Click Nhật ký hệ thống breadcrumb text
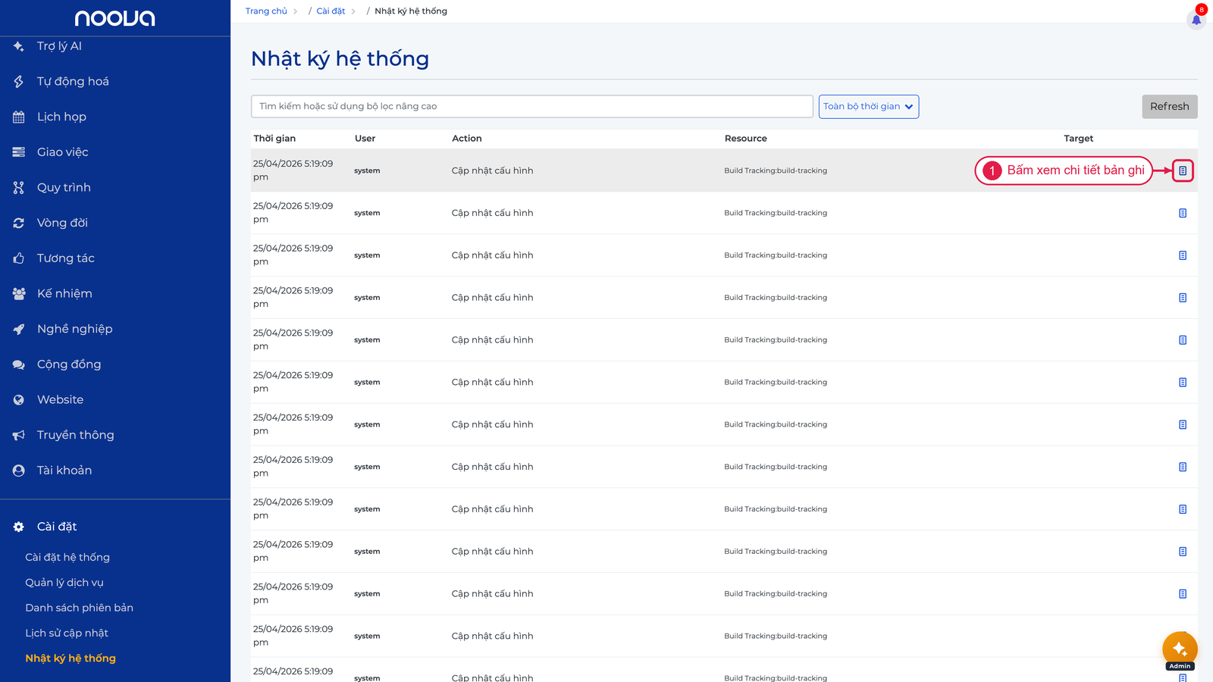 tap(411, 11)
